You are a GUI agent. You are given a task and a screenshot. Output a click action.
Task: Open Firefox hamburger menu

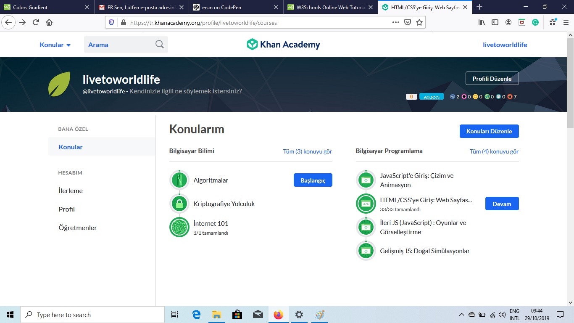[x=566, y=22]
